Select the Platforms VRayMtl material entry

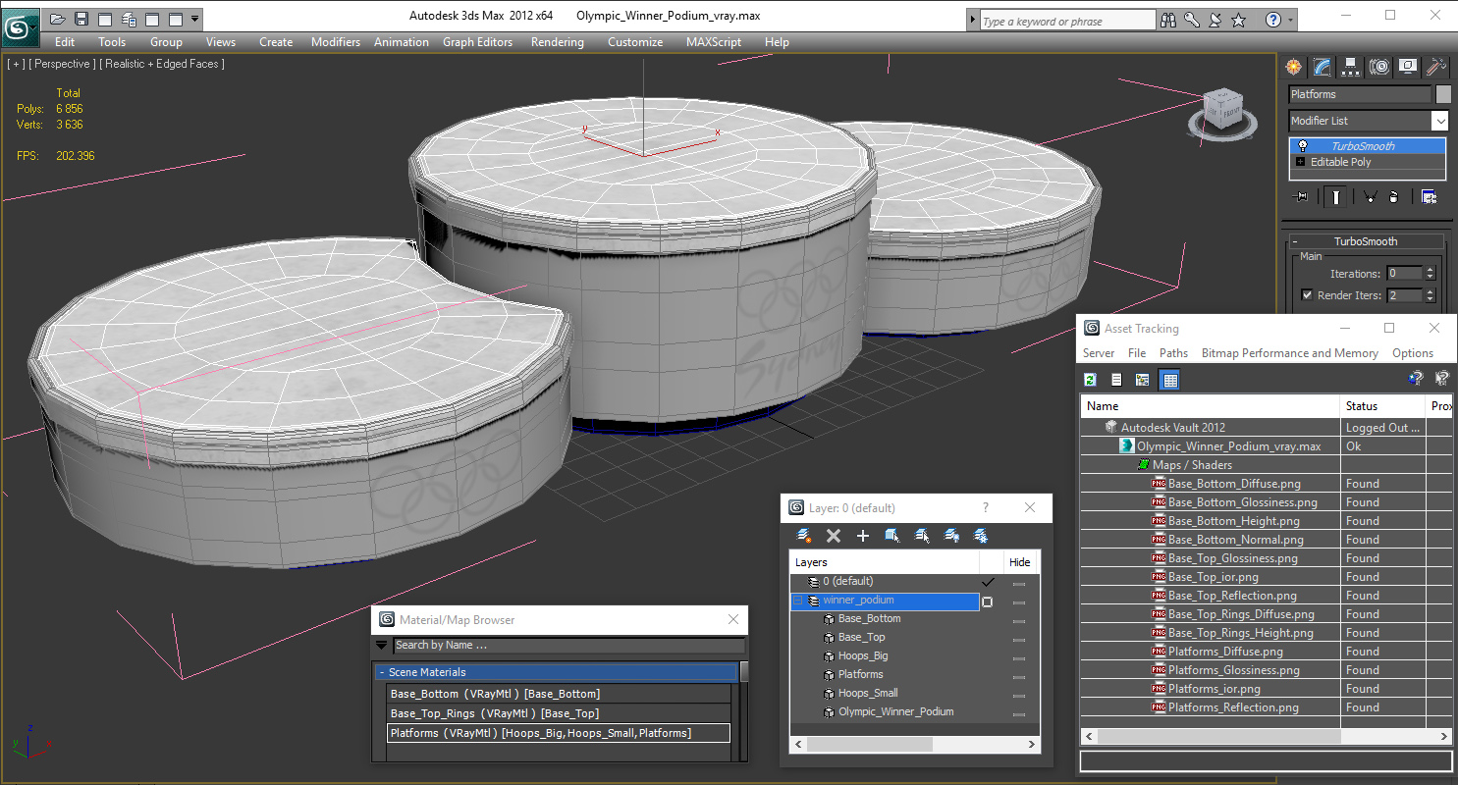558,733
